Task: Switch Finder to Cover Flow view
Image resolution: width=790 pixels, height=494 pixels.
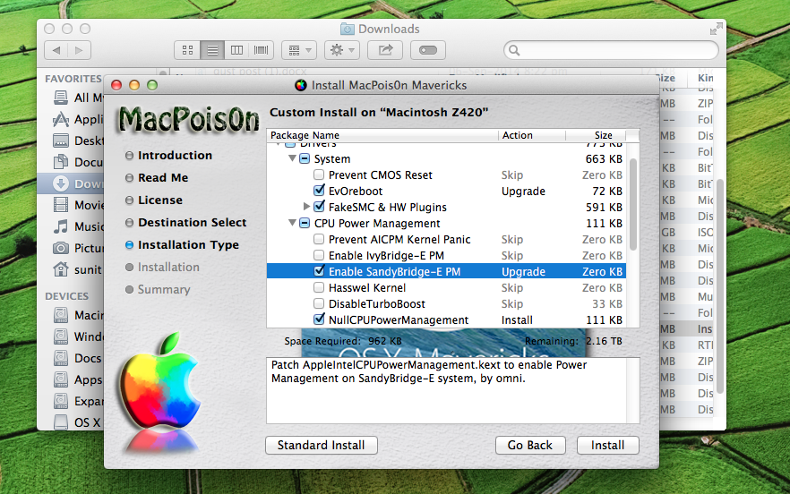Action: coord(261,50)
